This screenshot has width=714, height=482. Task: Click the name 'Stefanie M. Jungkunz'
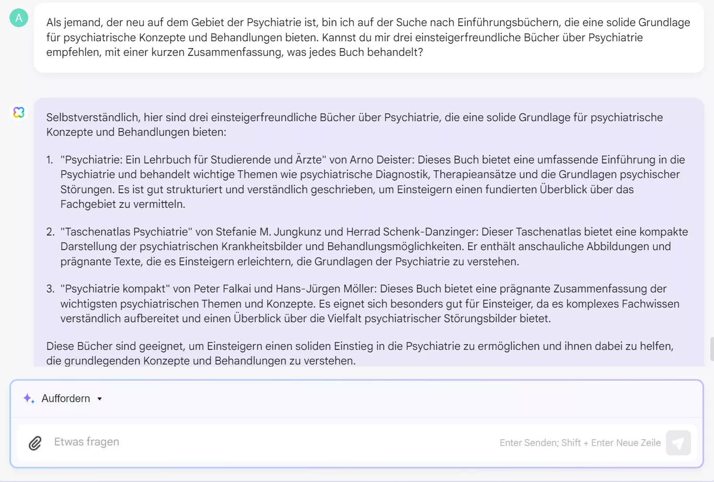(269, 232)
